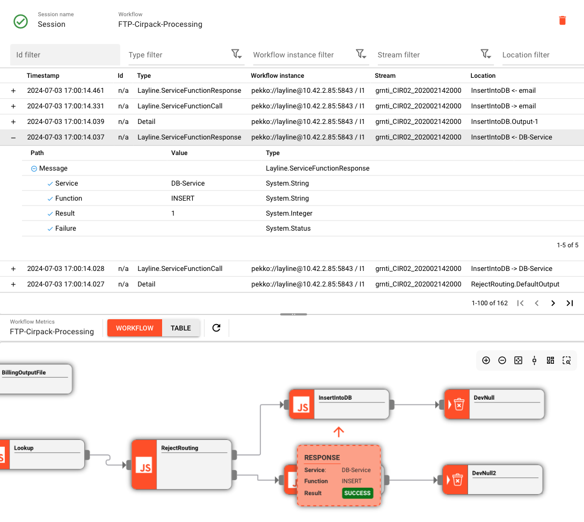Screen dimensions: 584x522
Task: Click the zoom in icon in workflow toolbar
Action: click(486, 360)
